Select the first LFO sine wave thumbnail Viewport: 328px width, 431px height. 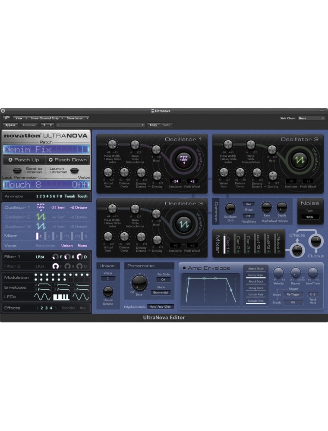(42, 297)
